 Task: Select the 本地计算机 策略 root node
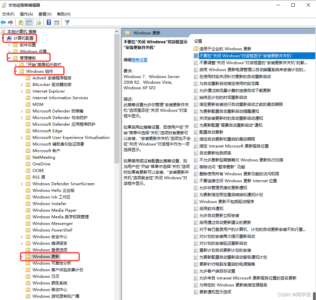[22, 32]
